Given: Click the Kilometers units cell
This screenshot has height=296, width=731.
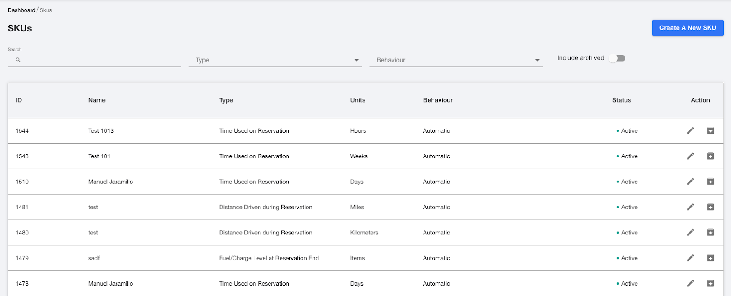Looking at the screenshot, I should tap(364, 233).
